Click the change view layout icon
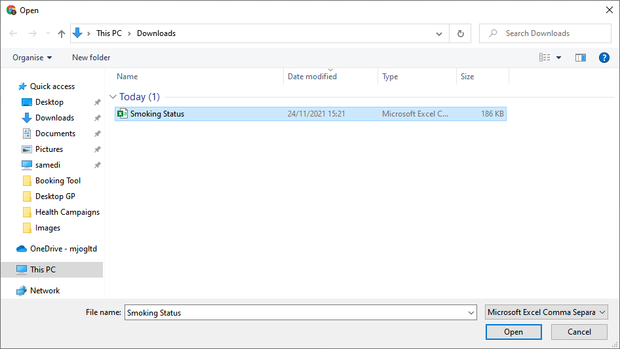This screenshot has width=620, height=349. (545, 58)
